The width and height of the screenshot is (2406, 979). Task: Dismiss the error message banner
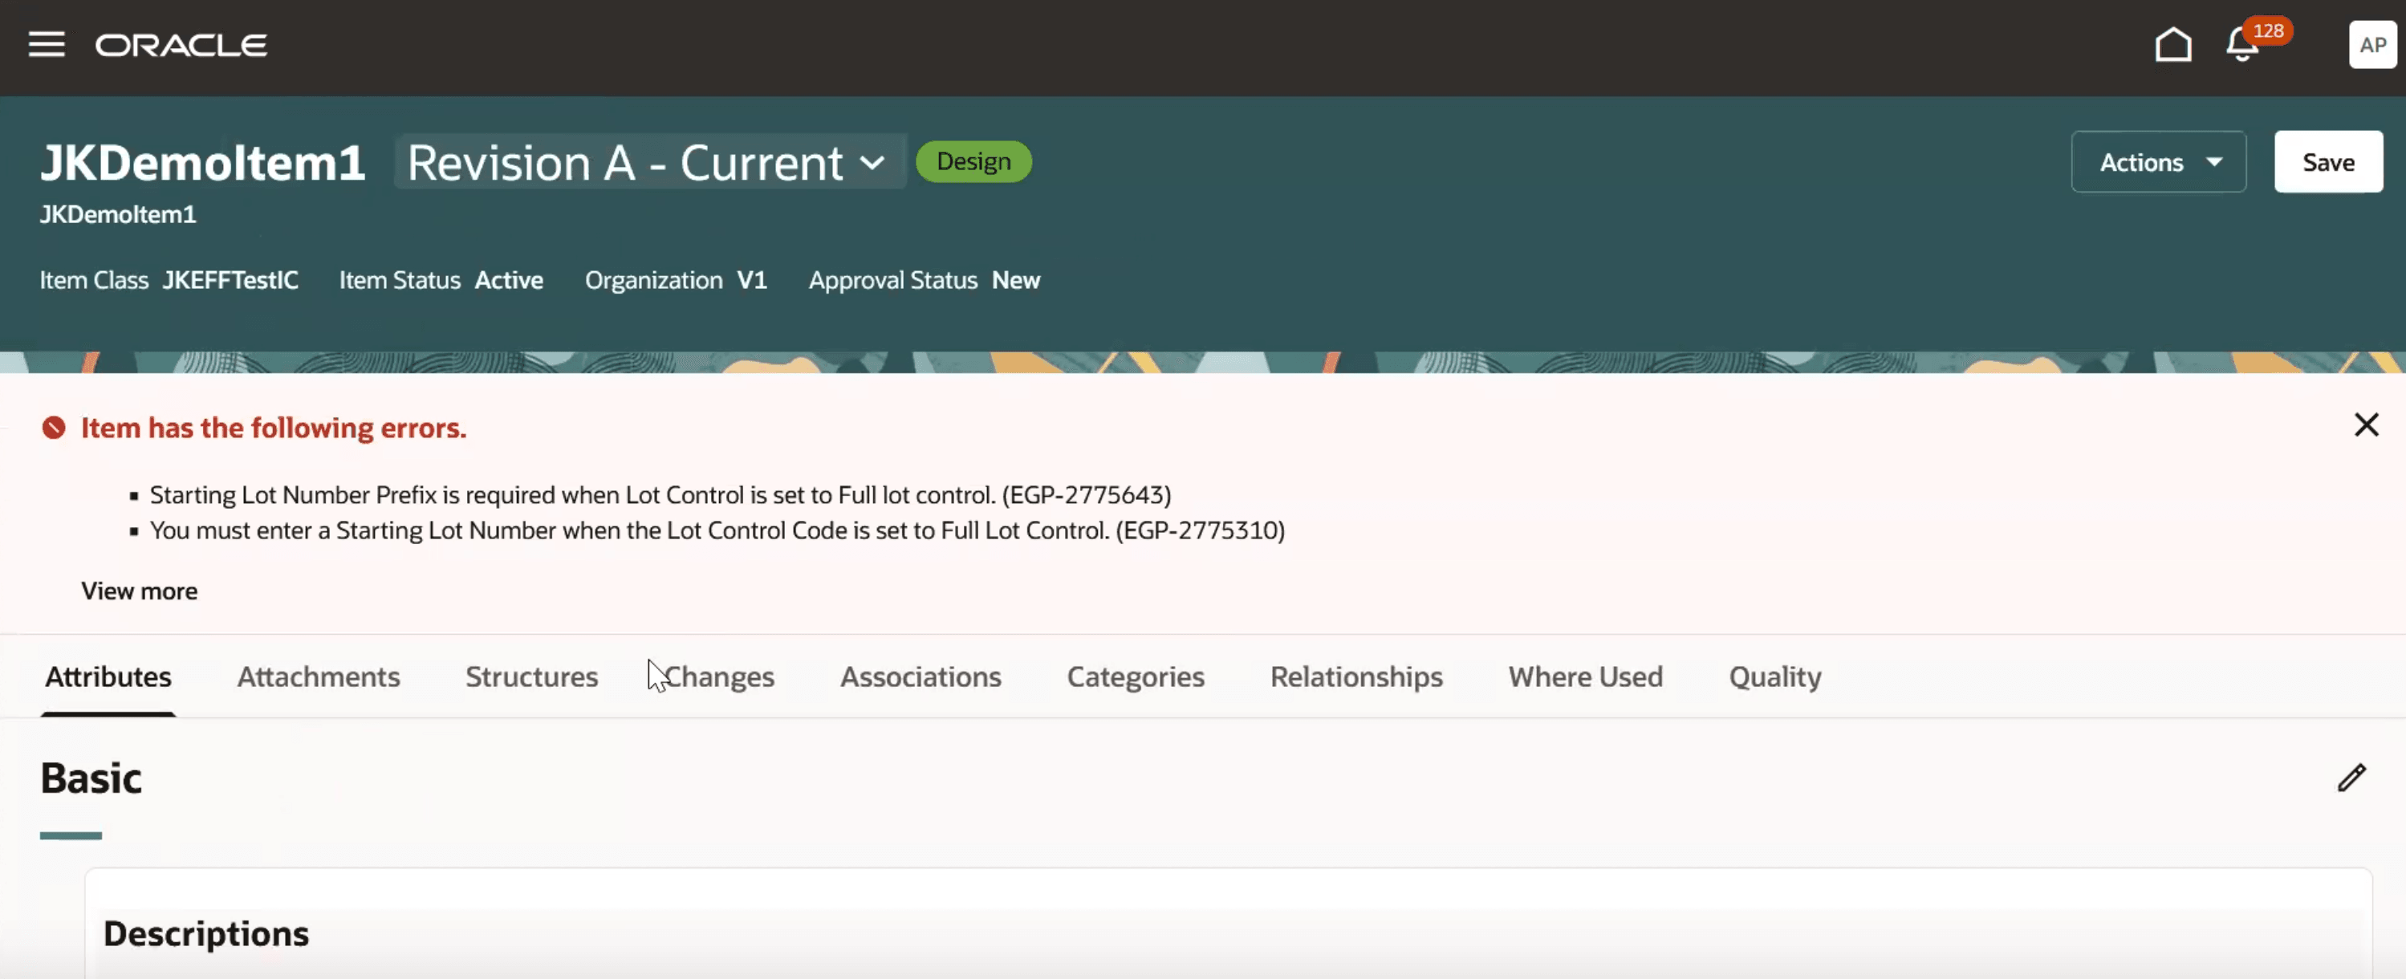click(x=2366, y=425)
